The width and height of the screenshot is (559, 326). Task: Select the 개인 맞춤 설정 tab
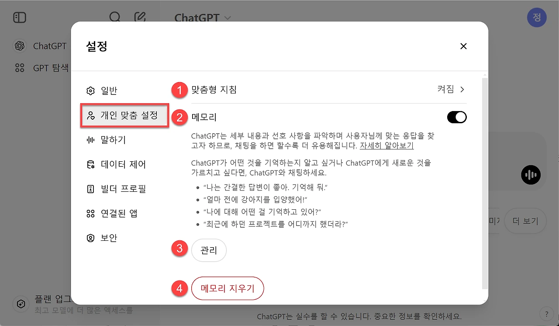click(x=124, y=115)
